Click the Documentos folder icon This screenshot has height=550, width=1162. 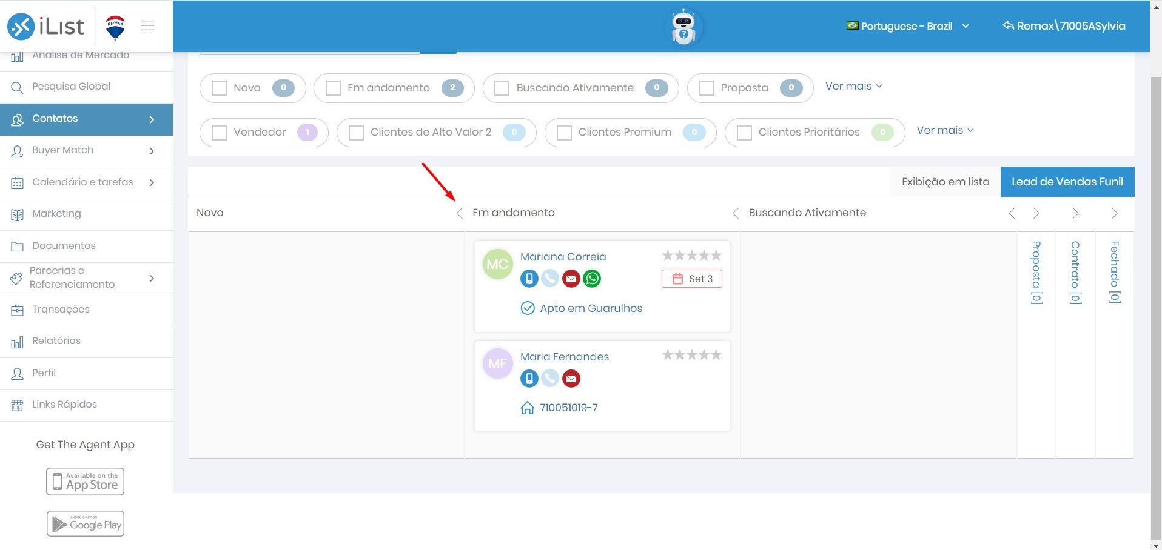(17, 247)
